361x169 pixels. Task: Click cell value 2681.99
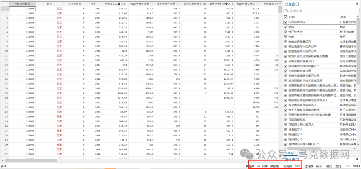click(x=115, y=93)
